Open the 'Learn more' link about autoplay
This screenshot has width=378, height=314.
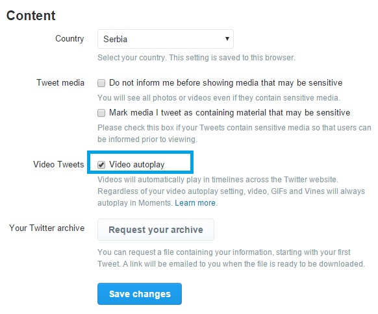point(195,203)
